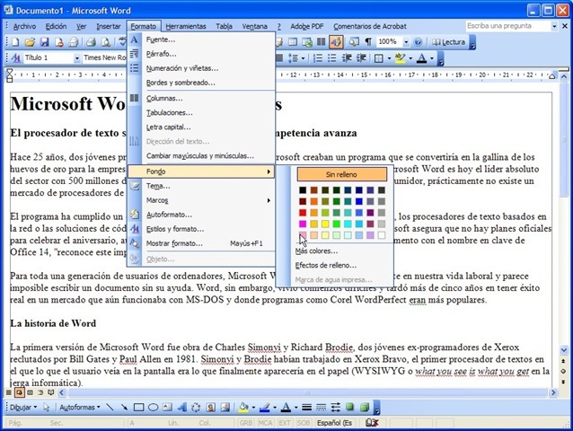Image resolution: width=573 pixels, height=431 pixels.
Task: Choose Estilos y formato... item
Action: (200, 229)
